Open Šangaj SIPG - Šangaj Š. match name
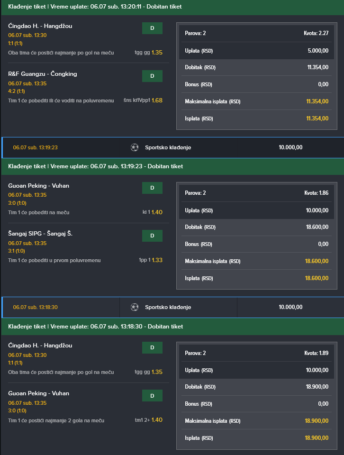Viewport: 344px width, 455px height. click(x=40, y=234)
